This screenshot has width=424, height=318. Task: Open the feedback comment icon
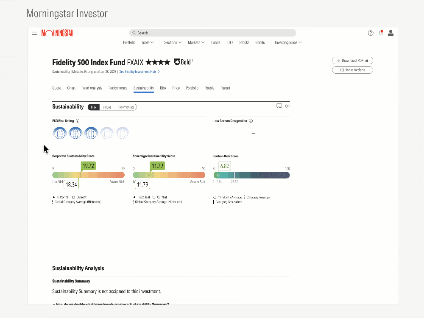279,106
